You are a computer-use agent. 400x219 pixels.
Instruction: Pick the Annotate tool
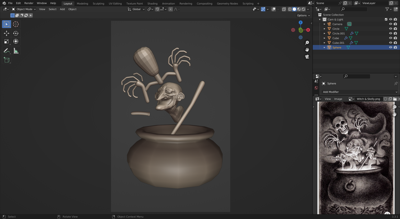[6, 51]
